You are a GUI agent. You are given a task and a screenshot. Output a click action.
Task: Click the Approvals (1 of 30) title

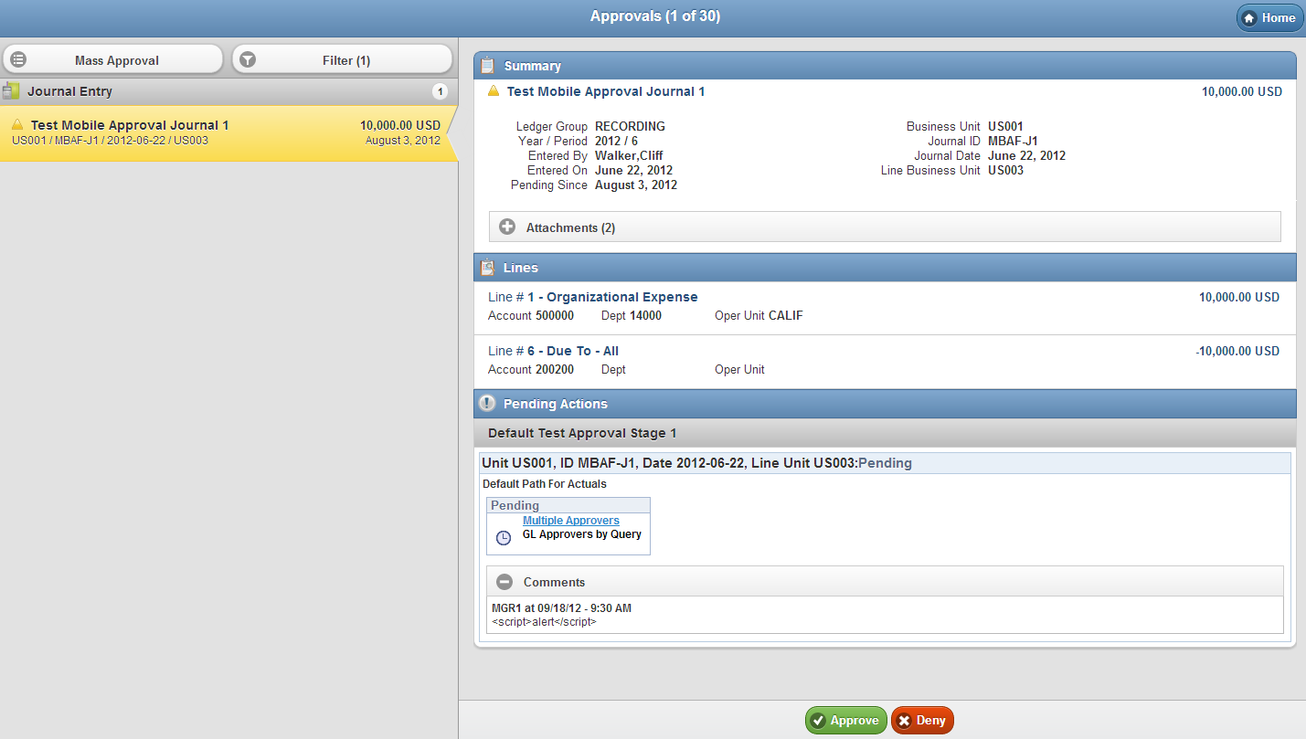[655, 16]
